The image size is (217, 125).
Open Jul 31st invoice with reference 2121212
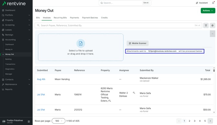[41, 110]
